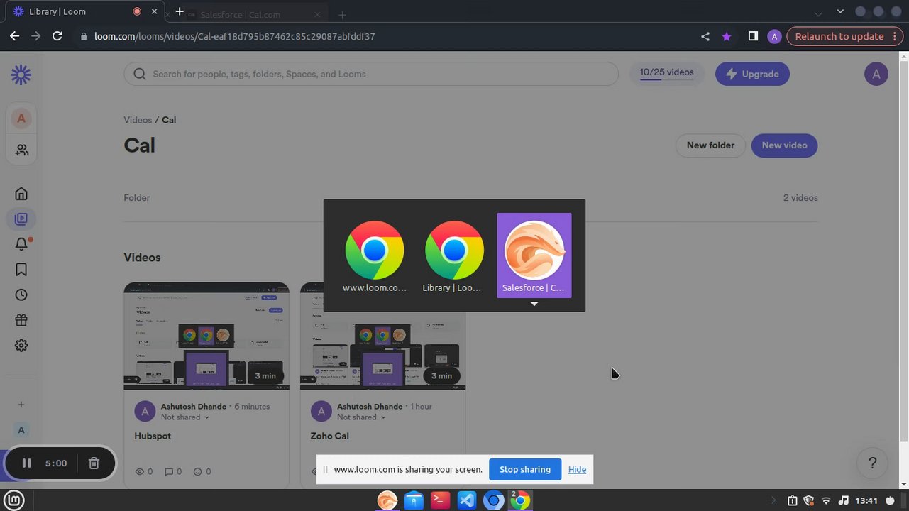909x511 pixels.
Task: Open the Zoho Cal video thumbnail
Action: [x=382, y=336]
